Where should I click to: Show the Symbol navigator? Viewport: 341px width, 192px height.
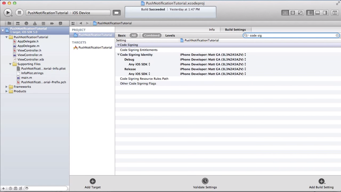point(18,23)
